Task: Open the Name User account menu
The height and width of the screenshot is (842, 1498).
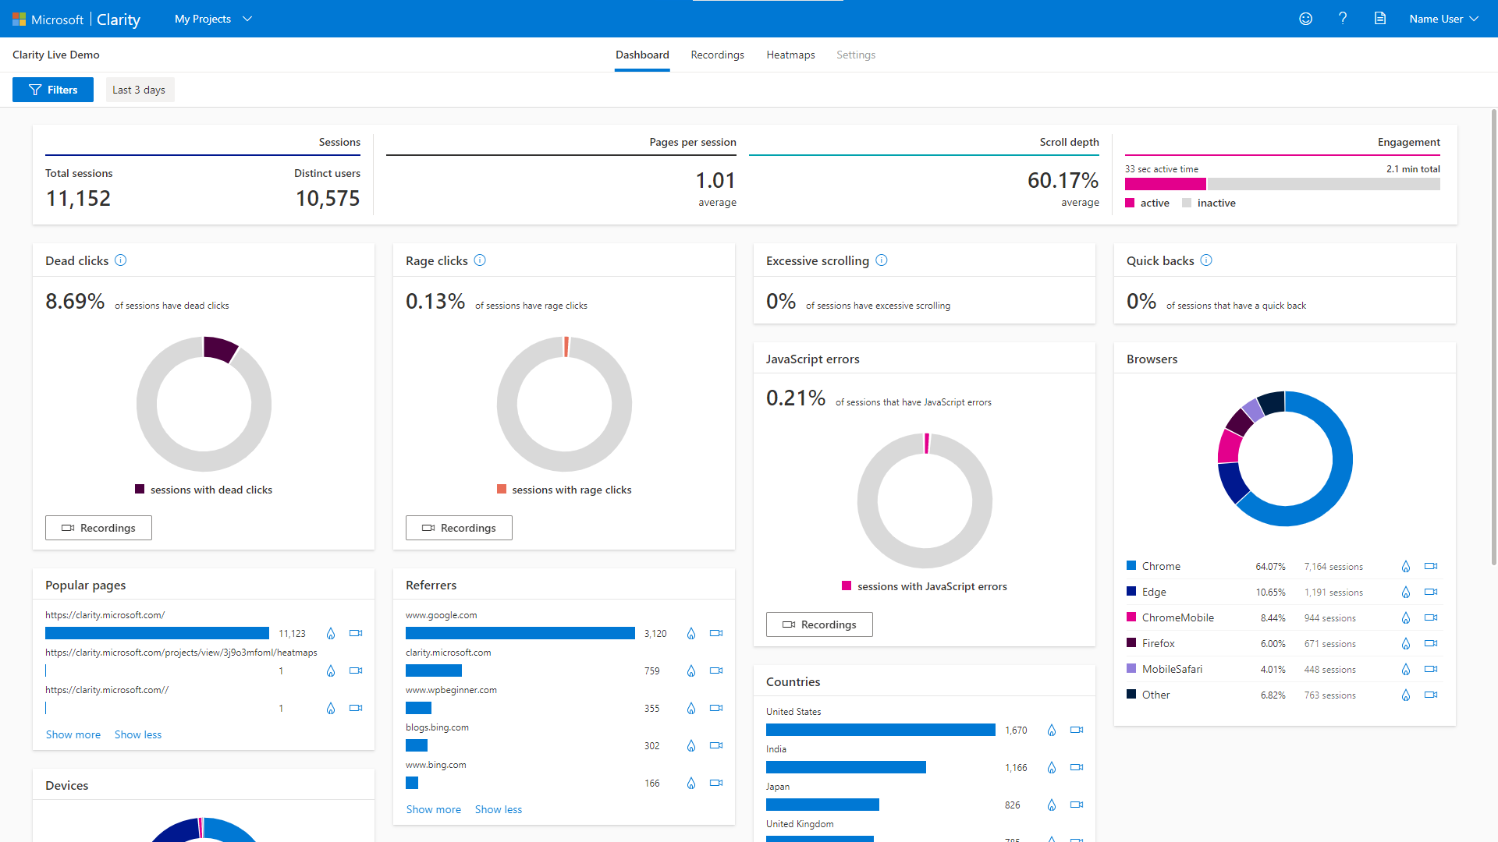Action: (x=1443, y=19)
